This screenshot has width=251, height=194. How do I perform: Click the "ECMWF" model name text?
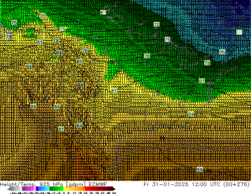[98, 184]
